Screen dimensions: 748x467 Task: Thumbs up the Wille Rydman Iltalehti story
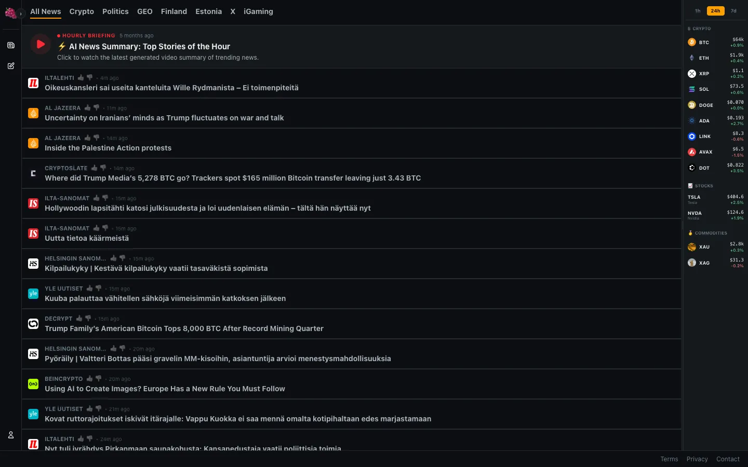(81, 77)
